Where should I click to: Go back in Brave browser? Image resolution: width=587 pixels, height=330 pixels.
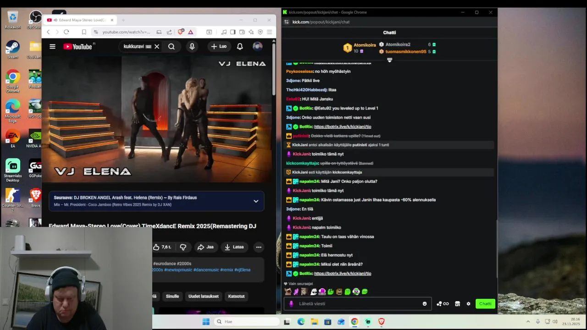(48, 32)
